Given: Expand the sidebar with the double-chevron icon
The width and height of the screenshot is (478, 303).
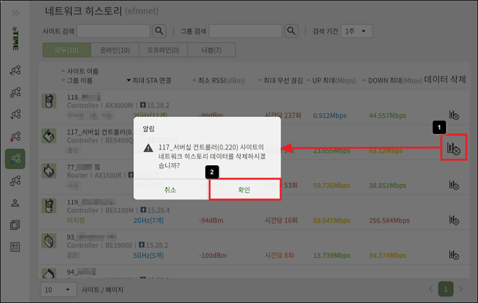Looking at the screenshot, I should [x=16, y=12].
